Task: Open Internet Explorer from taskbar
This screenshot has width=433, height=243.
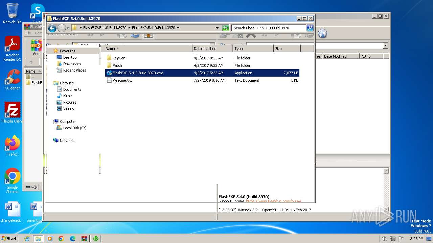Action: tap(27, 239)
